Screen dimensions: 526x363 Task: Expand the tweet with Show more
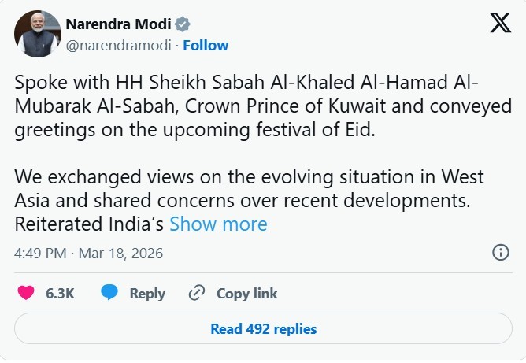(x=218, y=224)
